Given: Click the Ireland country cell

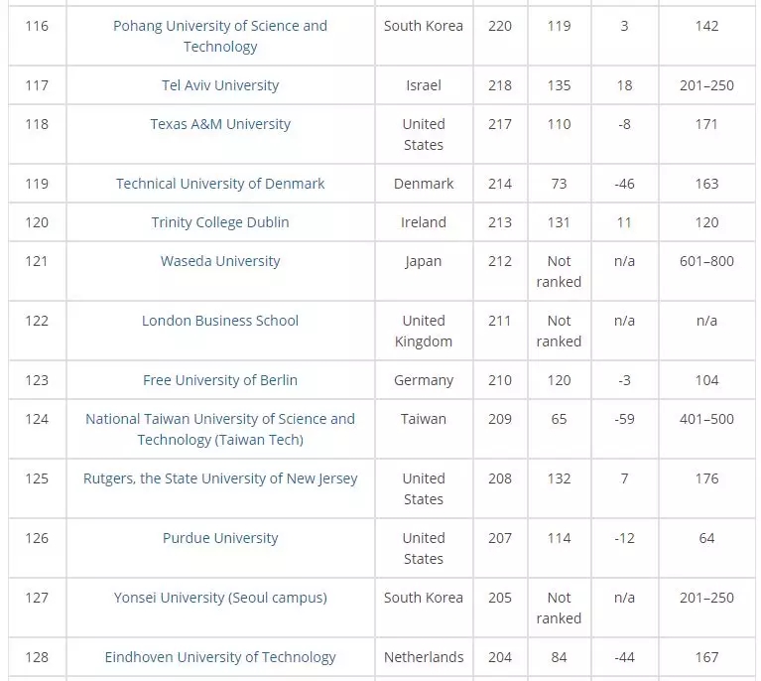Looking at the screenshot, I should (424, 222).
